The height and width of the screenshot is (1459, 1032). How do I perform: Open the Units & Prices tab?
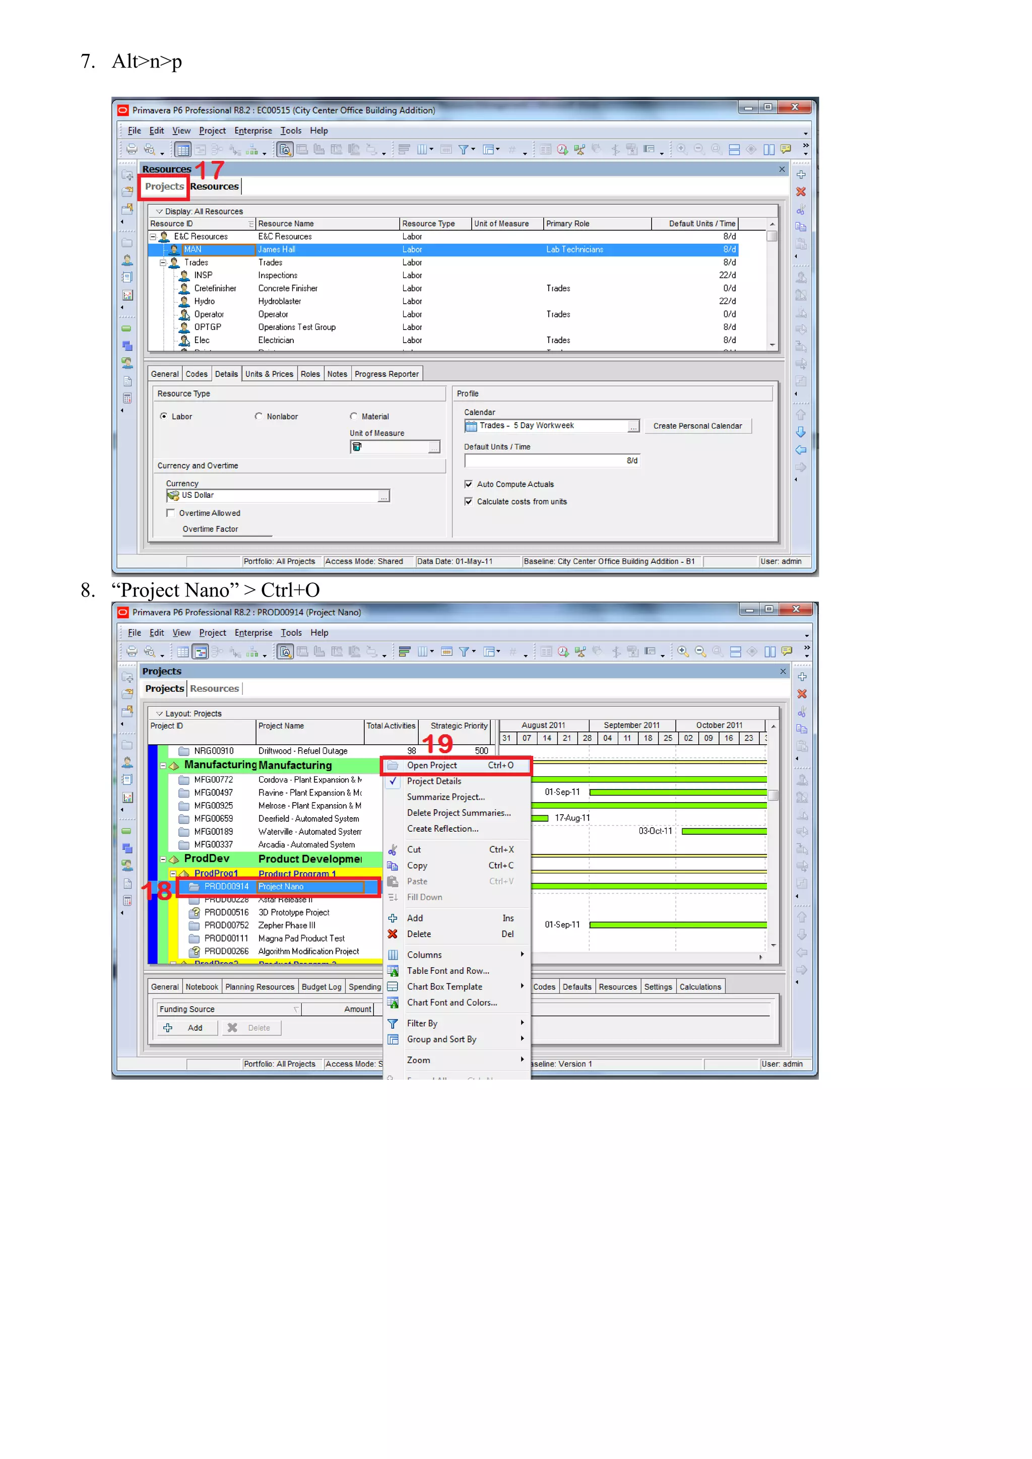click(x=270, y=374)
